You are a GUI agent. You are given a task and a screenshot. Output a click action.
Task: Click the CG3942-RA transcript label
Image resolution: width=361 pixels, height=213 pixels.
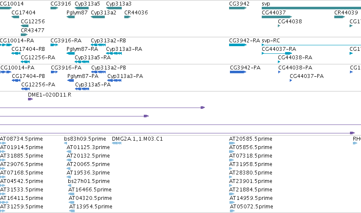coord(244,41)
